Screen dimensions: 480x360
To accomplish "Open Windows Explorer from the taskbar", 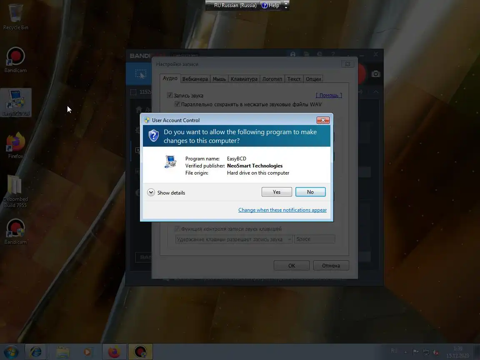I will 63,352.
